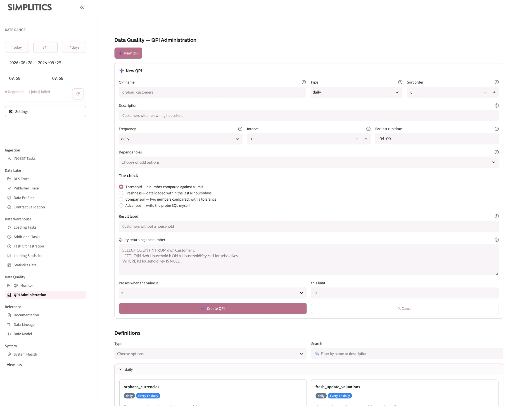Viewport: 510px width, 406px height.
Task: Click into the SQL query text area
Action: [309, 260]
